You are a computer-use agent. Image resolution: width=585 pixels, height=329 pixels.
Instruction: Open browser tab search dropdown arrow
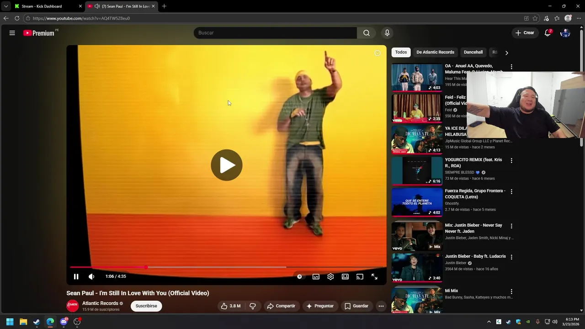pos(5,6)
